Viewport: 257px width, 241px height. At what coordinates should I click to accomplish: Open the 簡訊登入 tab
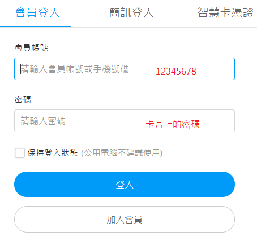tap(131, 13)
